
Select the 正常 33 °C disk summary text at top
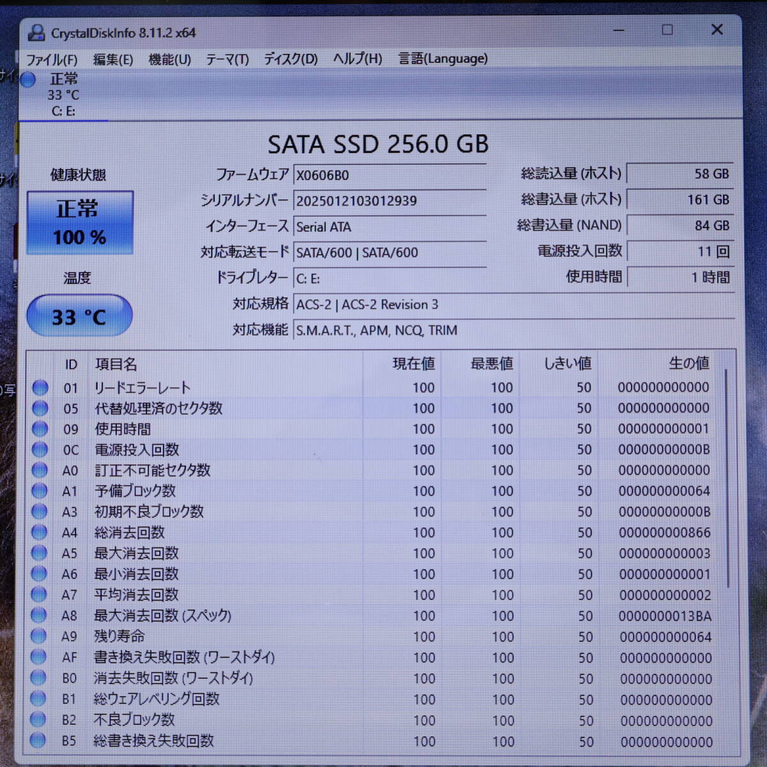click(63, 88)
